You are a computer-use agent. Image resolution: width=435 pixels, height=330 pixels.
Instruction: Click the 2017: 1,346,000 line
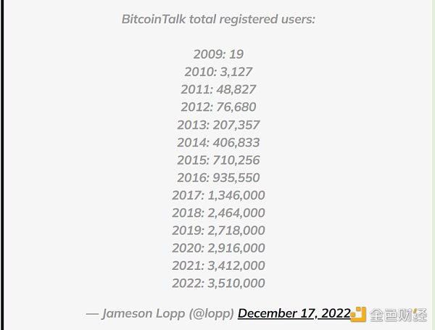[218, 195]
